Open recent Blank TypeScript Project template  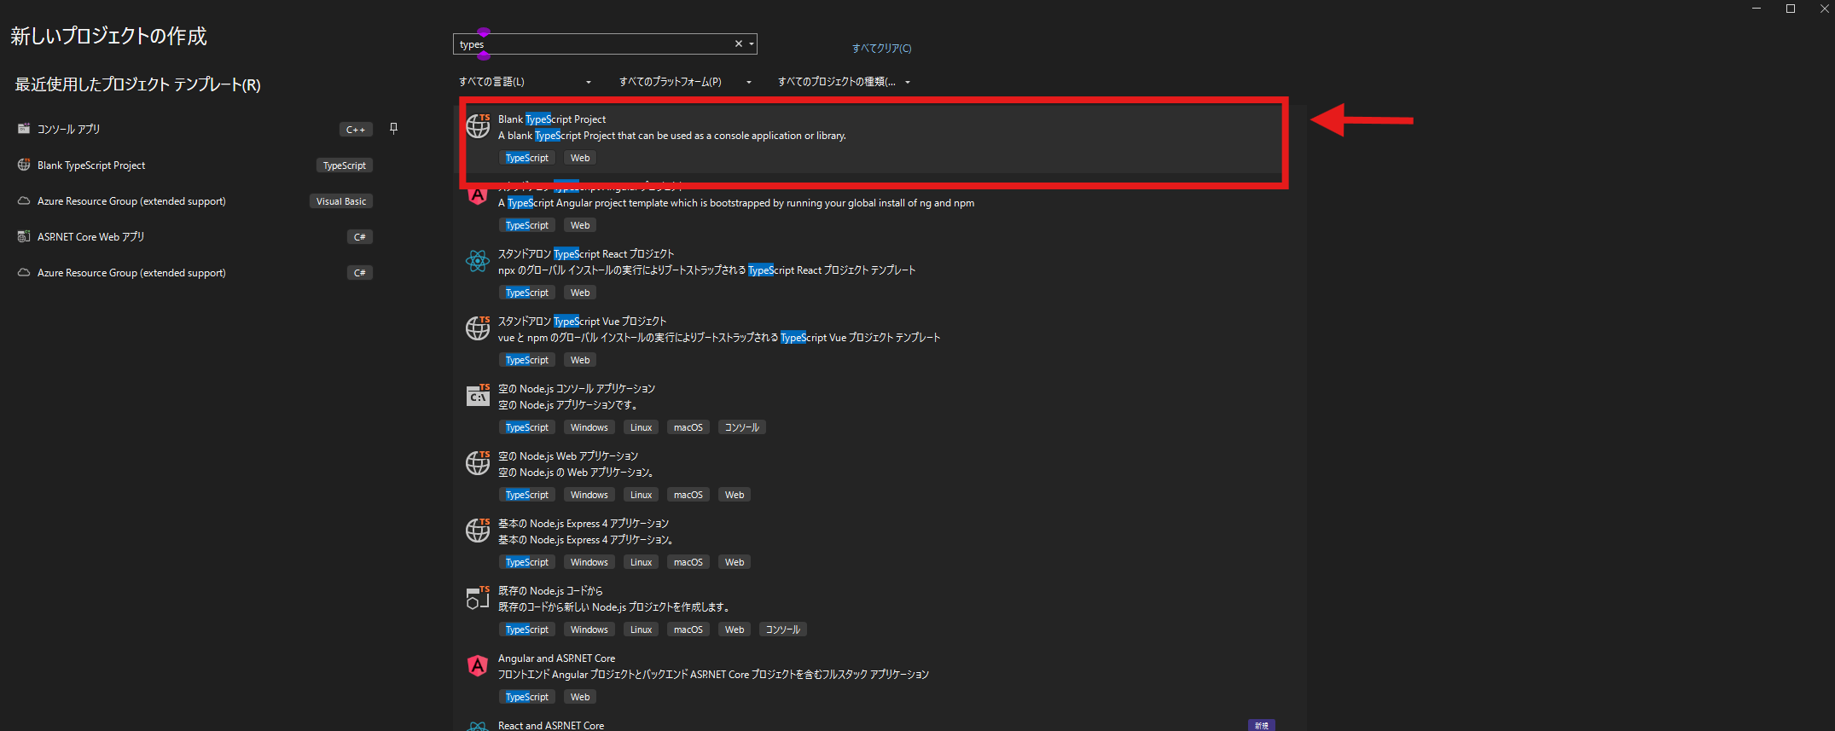[195, 165]
